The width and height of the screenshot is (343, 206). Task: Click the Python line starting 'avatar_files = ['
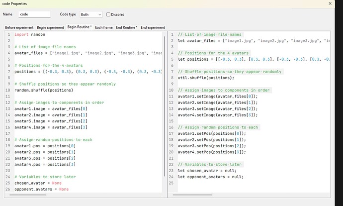point(88,53)
